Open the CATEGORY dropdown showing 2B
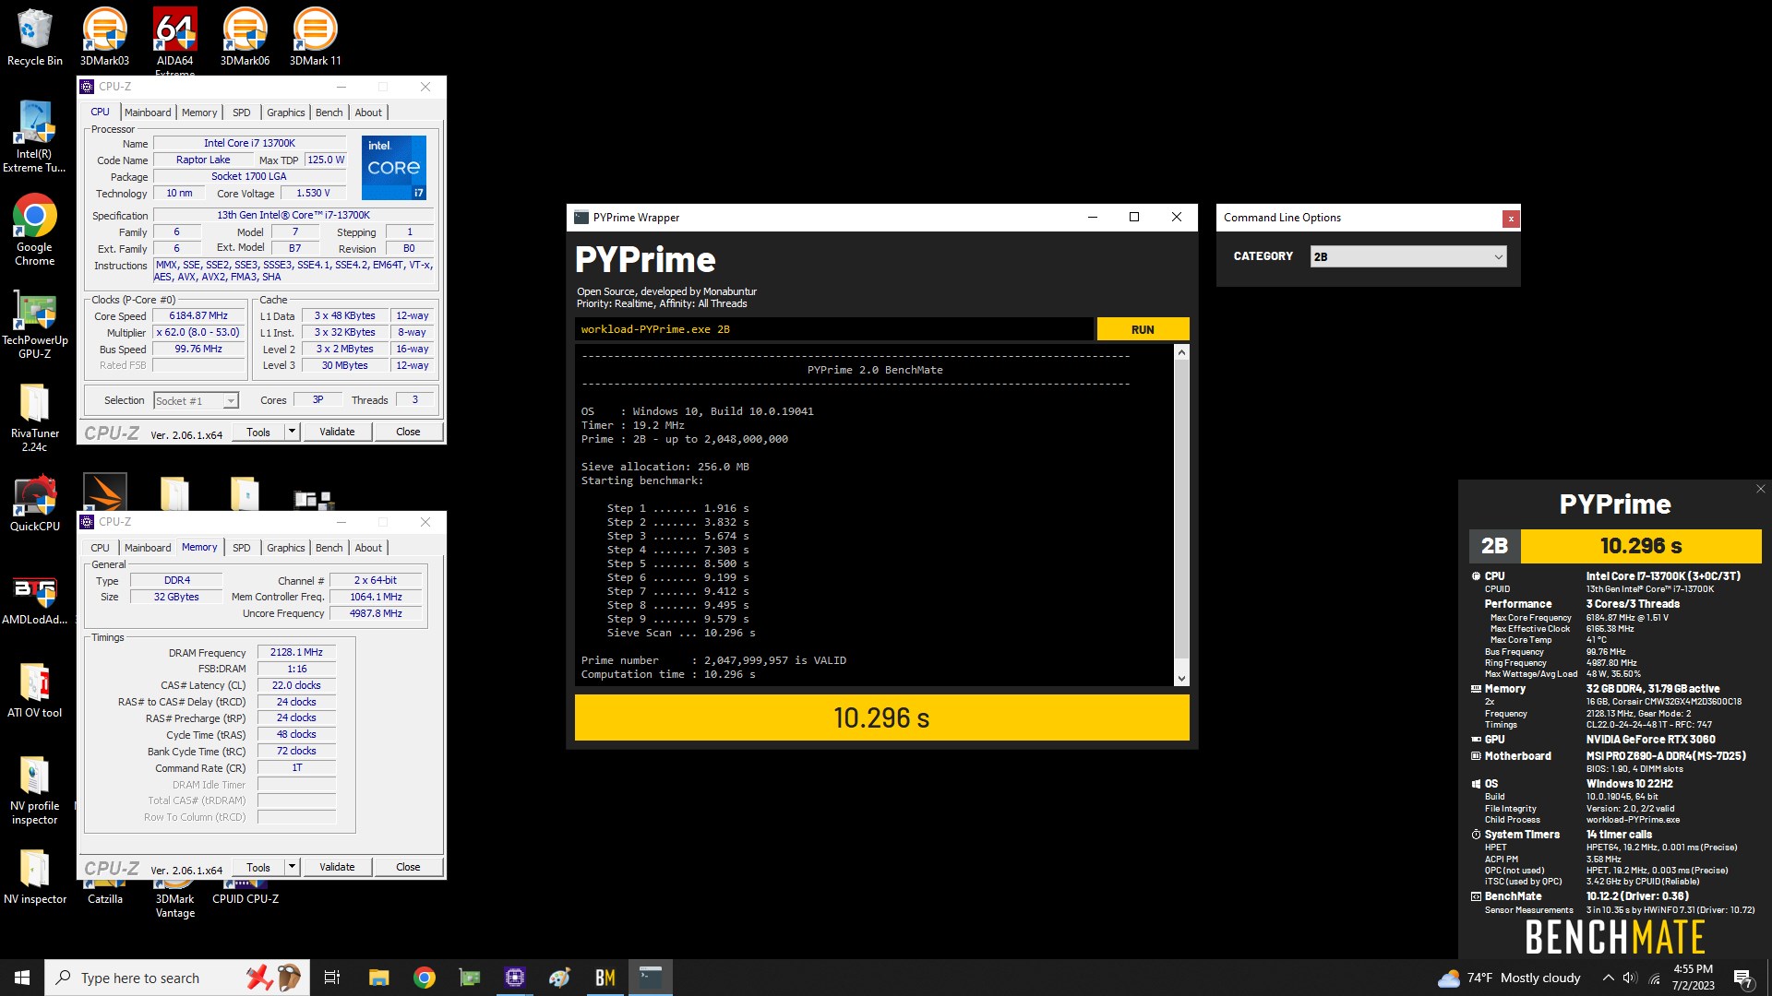Screen dimensions: 1772x996 (x=1408, y=256)
